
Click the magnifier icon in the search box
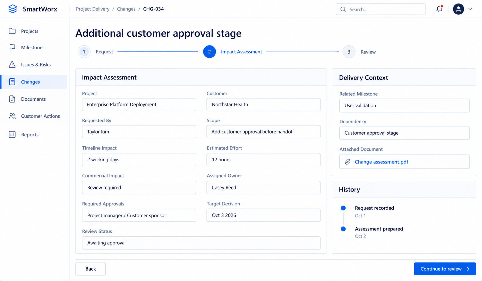point(343,9)
